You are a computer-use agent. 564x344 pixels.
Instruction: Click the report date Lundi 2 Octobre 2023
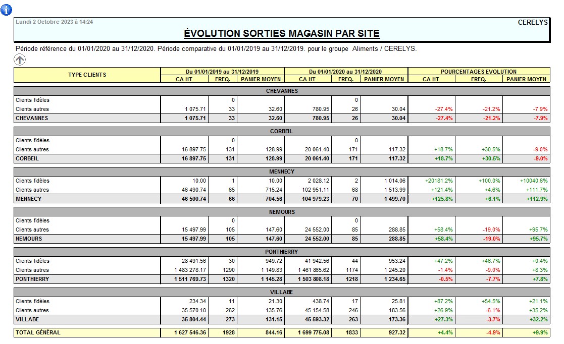pyautogui.click(x=54, y=22)
